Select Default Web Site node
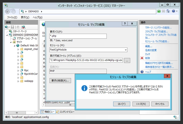The image size is (183, 124). click(29, 46)
